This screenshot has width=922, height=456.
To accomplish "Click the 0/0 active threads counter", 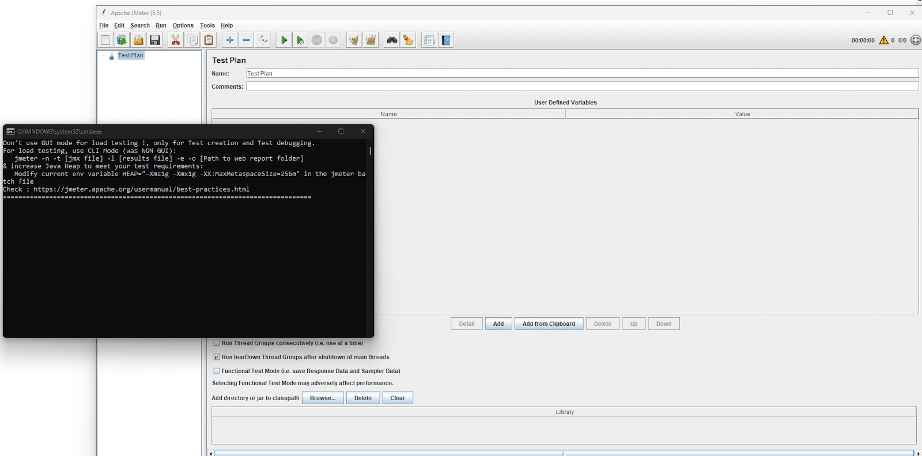I will [902, 40].
